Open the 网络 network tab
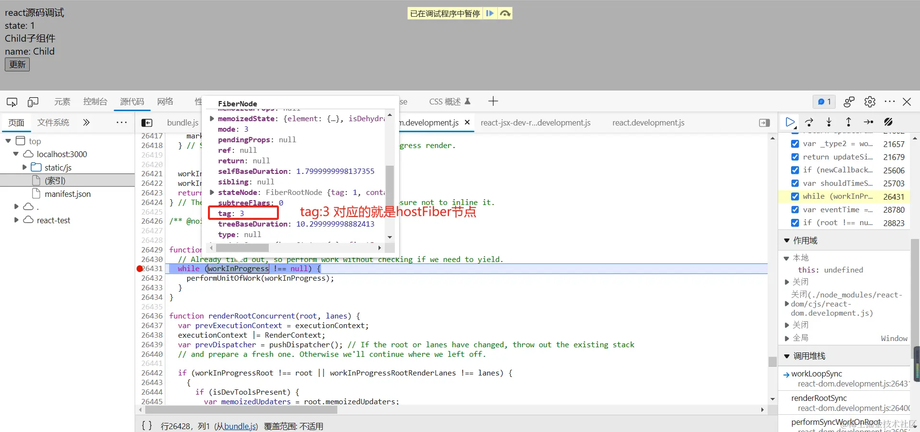The image size is (920, 432). point(165,102)
